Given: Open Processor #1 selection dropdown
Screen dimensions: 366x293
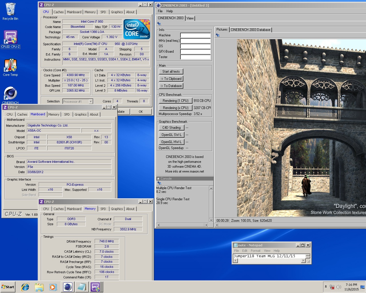Looking at the screenshot, I should coord(78,101).
